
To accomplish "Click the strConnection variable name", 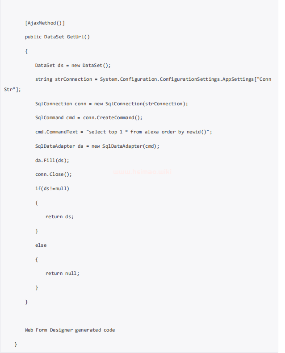I will pyautogui.click(x=73, y=79).
